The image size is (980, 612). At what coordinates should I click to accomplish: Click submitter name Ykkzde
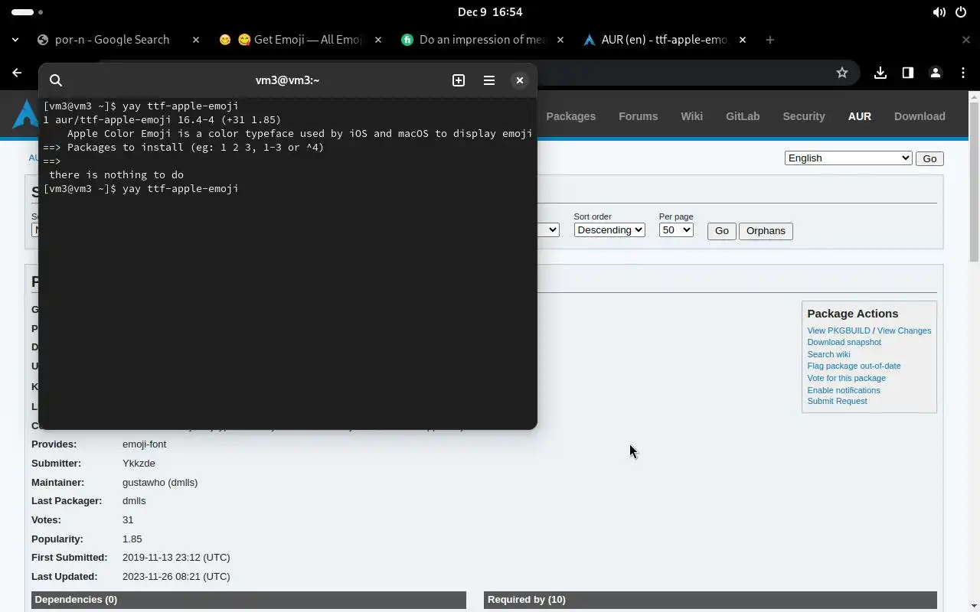(139, 463)
